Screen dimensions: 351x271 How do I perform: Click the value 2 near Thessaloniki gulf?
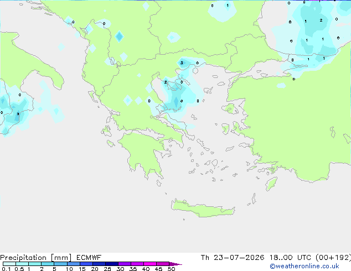[x=166, y=82]
